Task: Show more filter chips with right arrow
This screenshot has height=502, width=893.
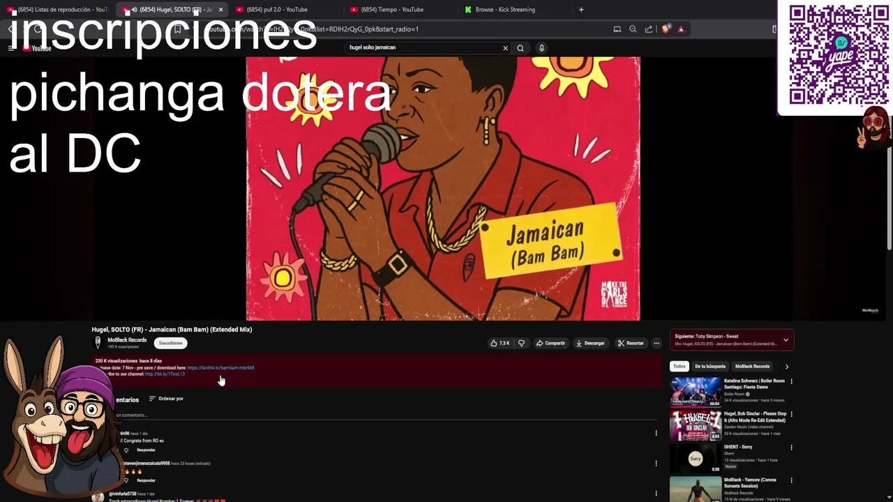Action: click(786, 367)
